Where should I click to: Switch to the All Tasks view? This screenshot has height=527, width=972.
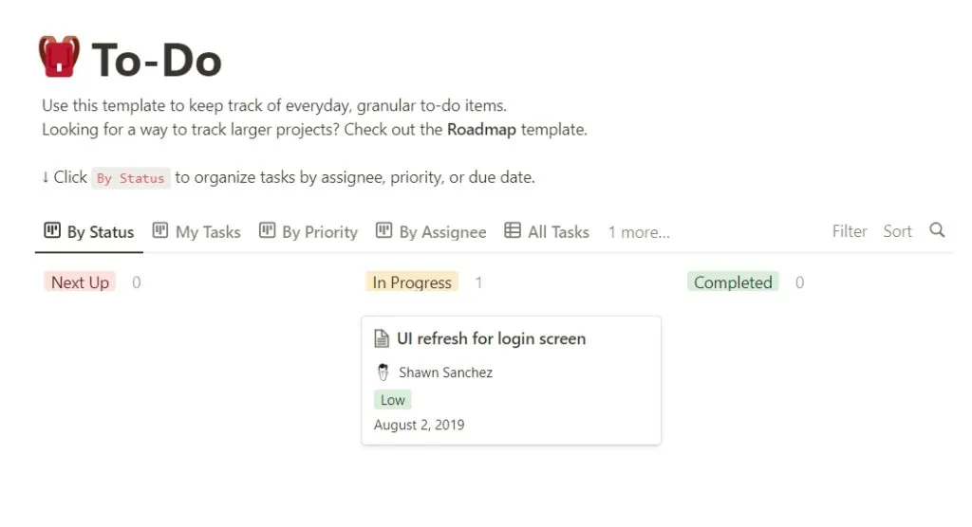point(558,232)
